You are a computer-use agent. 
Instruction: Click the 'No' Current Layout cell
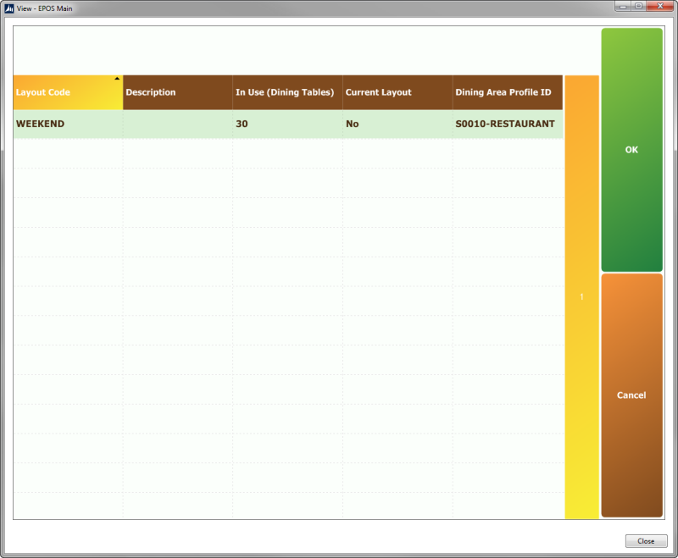click(x=397, y=124)
